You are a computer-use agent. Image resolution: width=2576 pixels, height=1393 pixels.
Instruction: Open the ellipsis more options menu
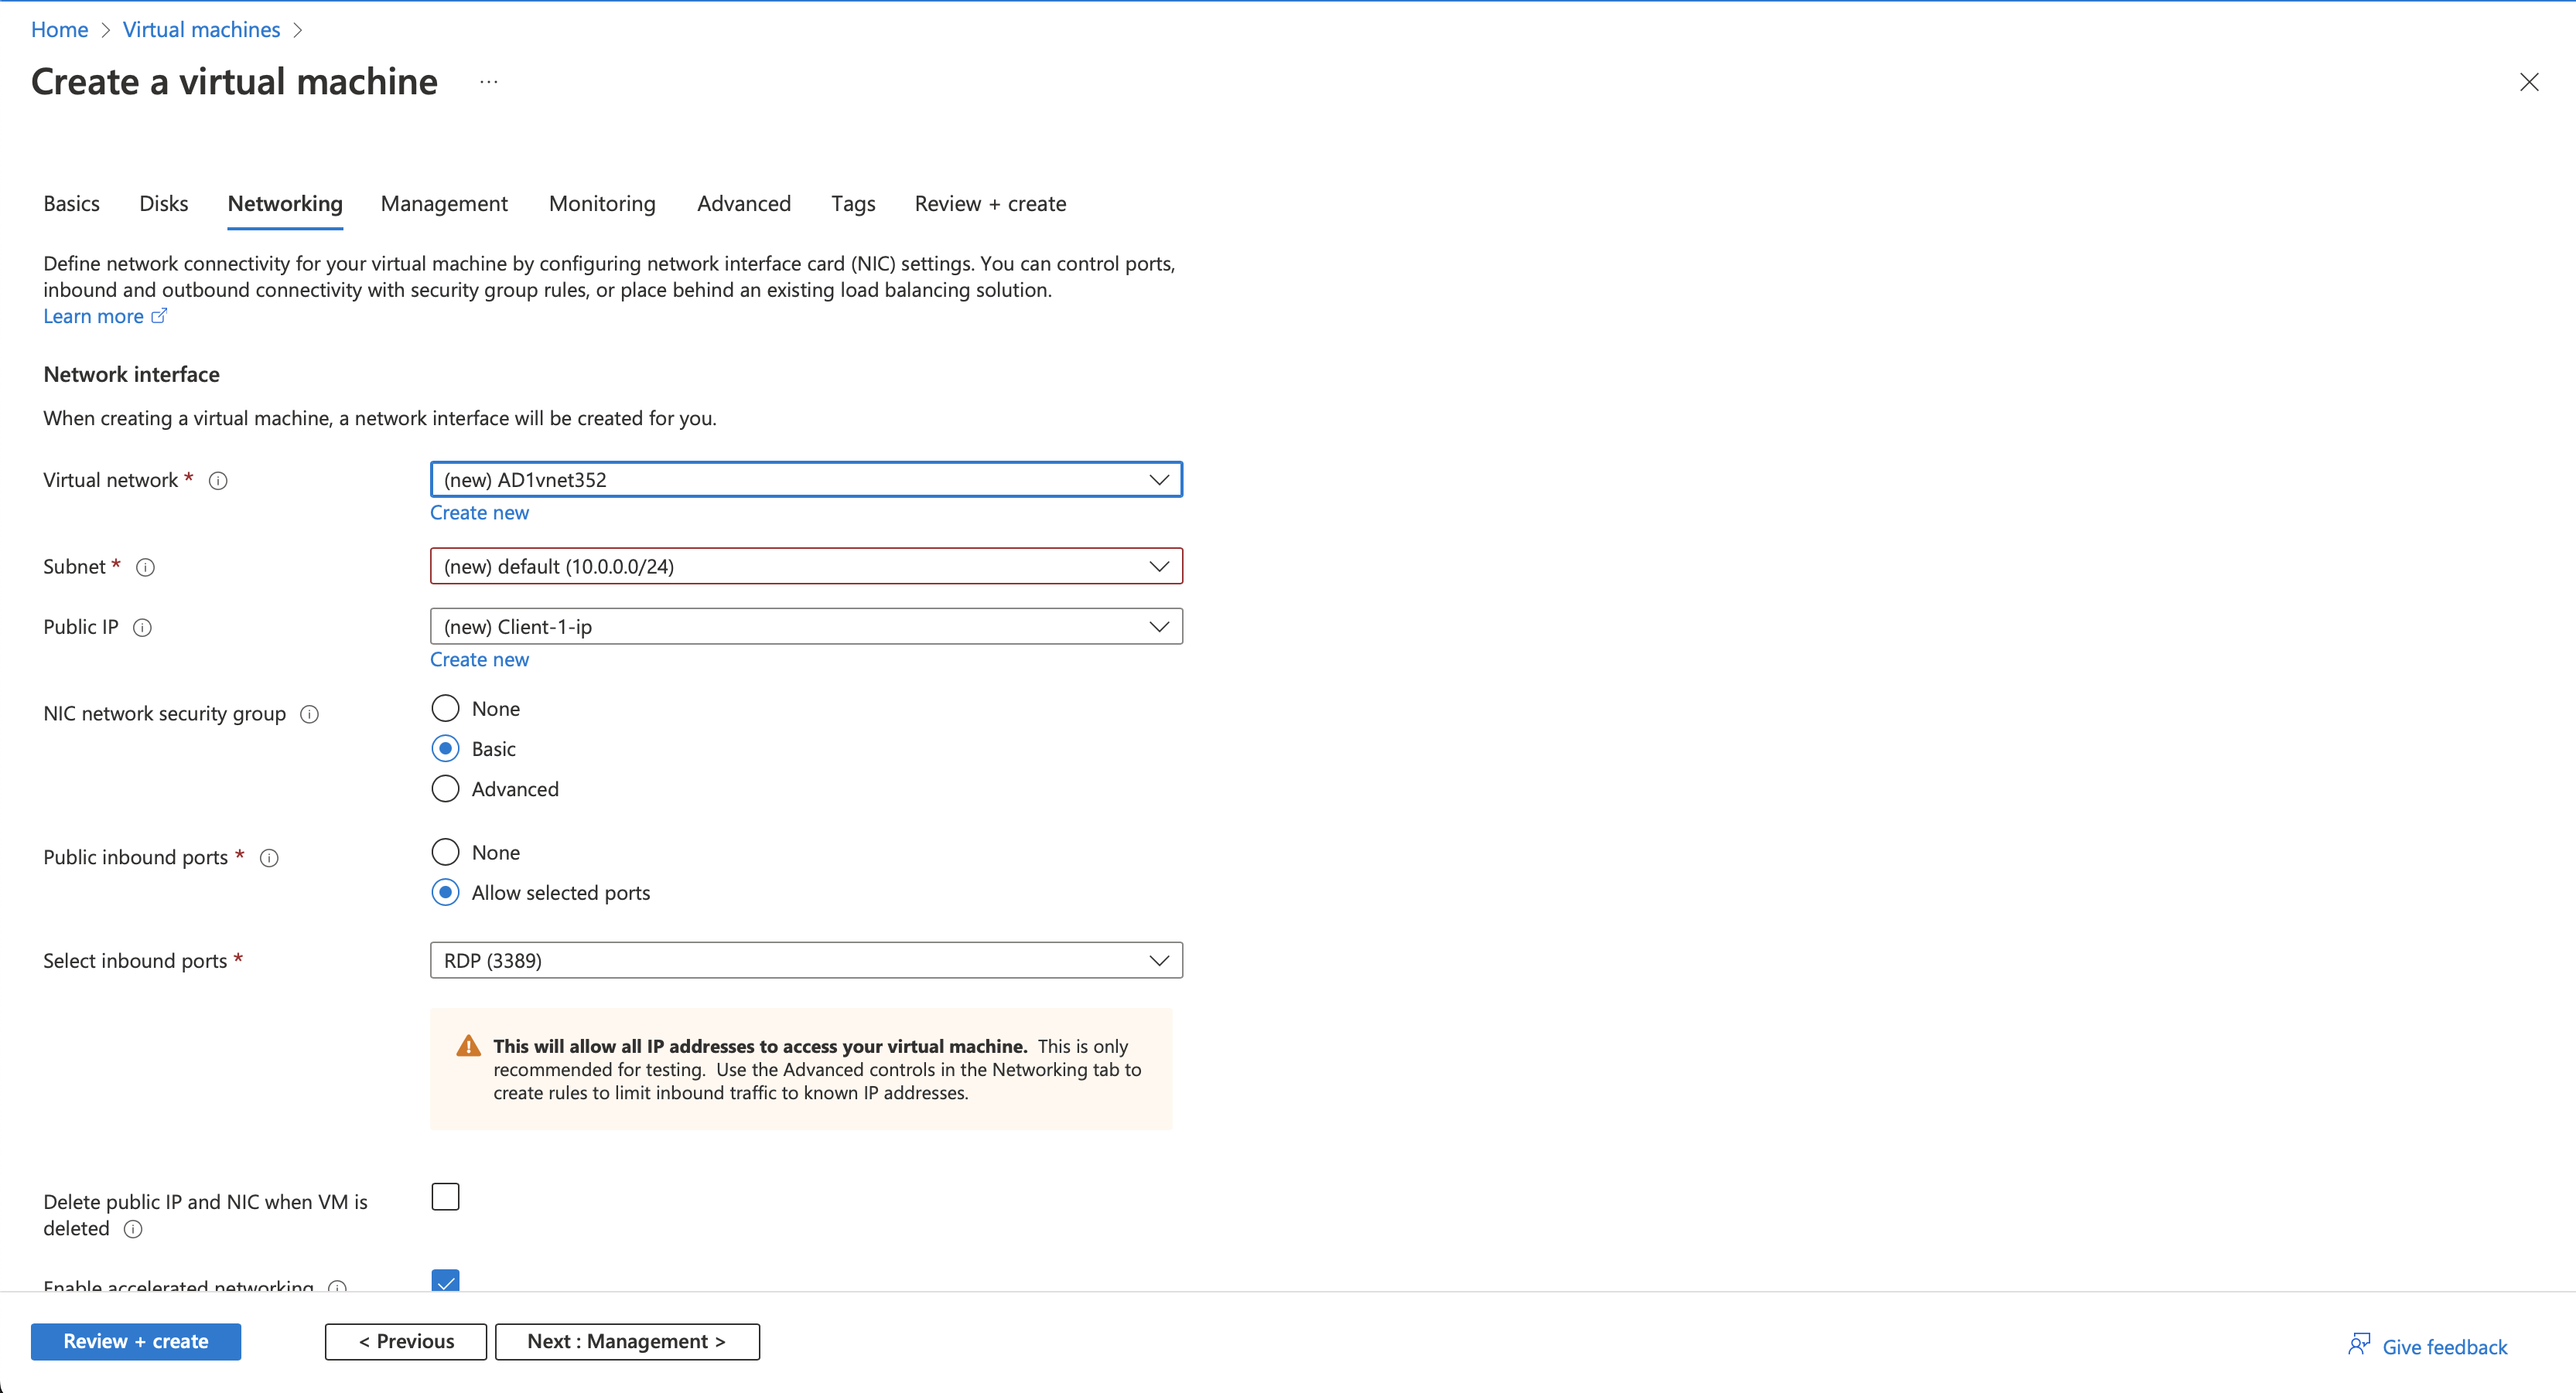[488, 82]
